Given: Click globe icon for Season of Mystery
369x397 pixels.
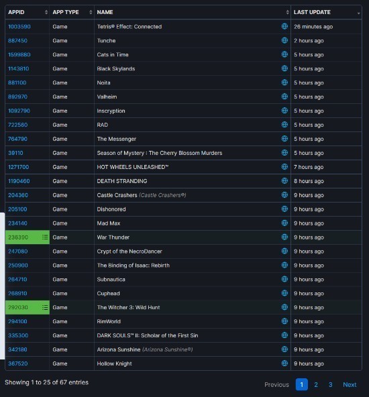Looking at the screenshot, I should click(x=284, y=153).
